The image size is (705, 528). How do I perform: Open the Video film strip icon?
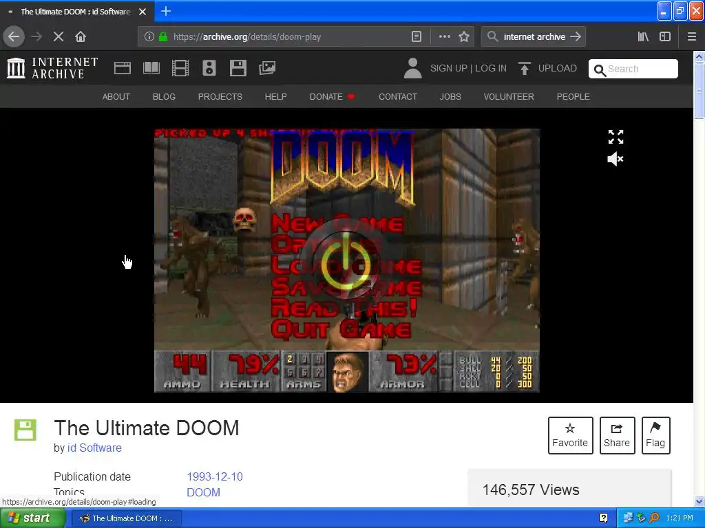(180, 68)
